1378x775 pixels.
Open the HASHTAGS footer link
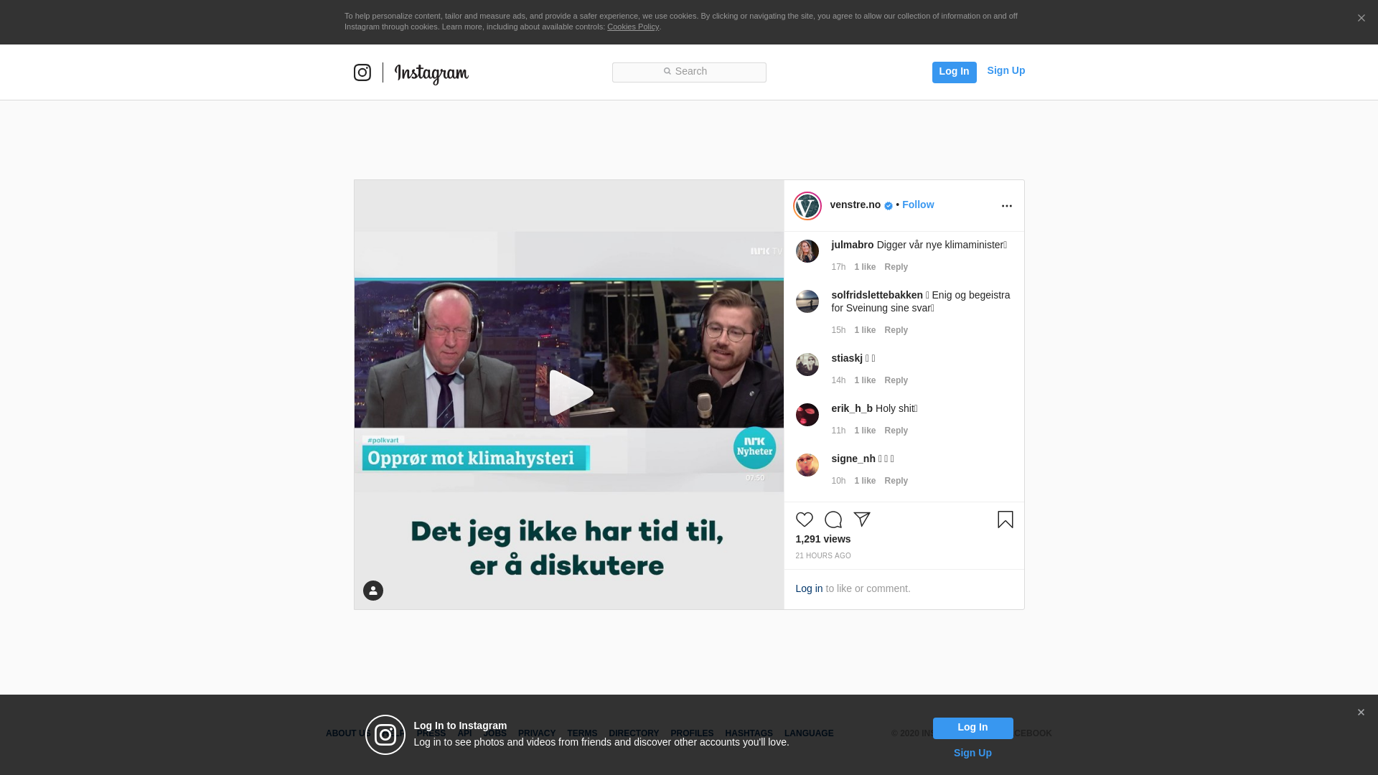(749, 733)
